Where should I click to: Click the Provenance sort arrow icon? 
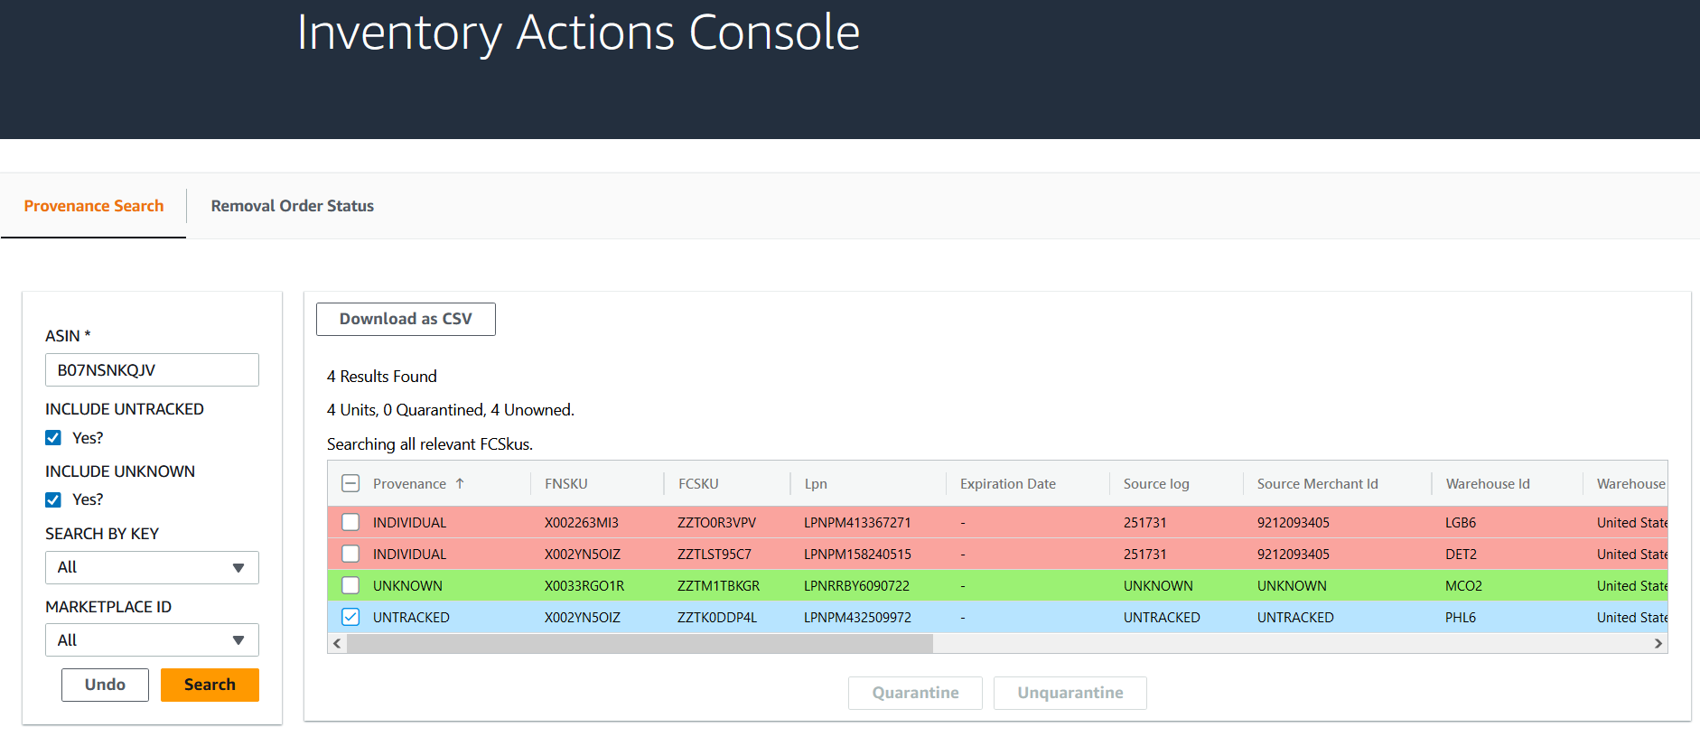460,484
